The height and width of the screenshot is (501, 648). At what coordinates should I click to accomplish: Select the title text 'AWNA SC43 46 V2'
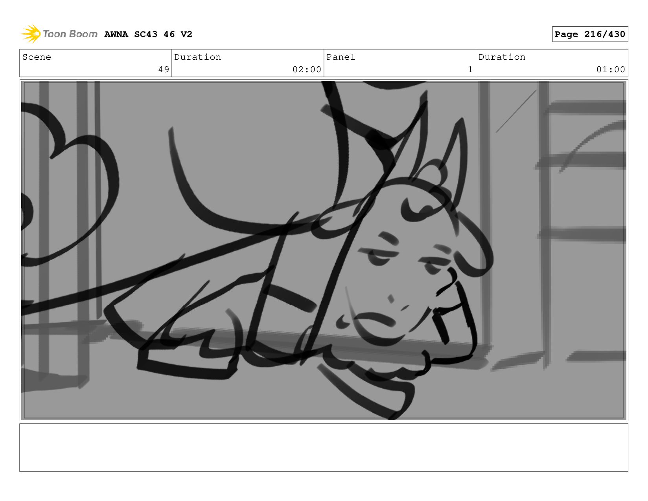click(x=148, y=34)
